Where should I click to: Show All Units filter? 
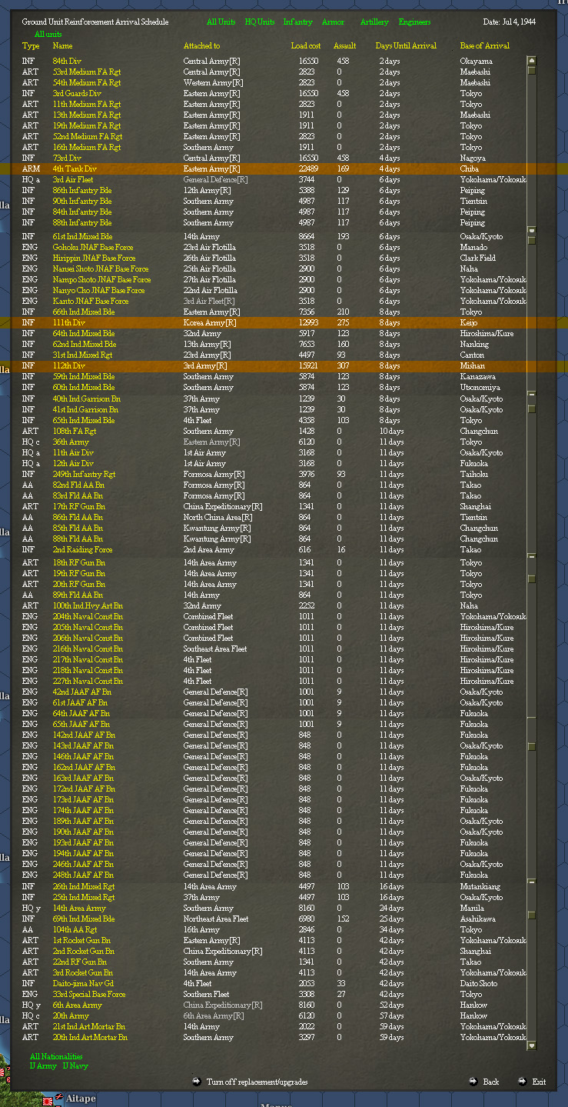[x=221, y=22]
